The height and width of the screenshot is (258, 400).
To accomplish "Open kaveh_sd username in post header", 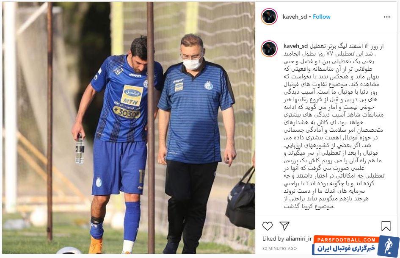I will [x=295, y=17].
